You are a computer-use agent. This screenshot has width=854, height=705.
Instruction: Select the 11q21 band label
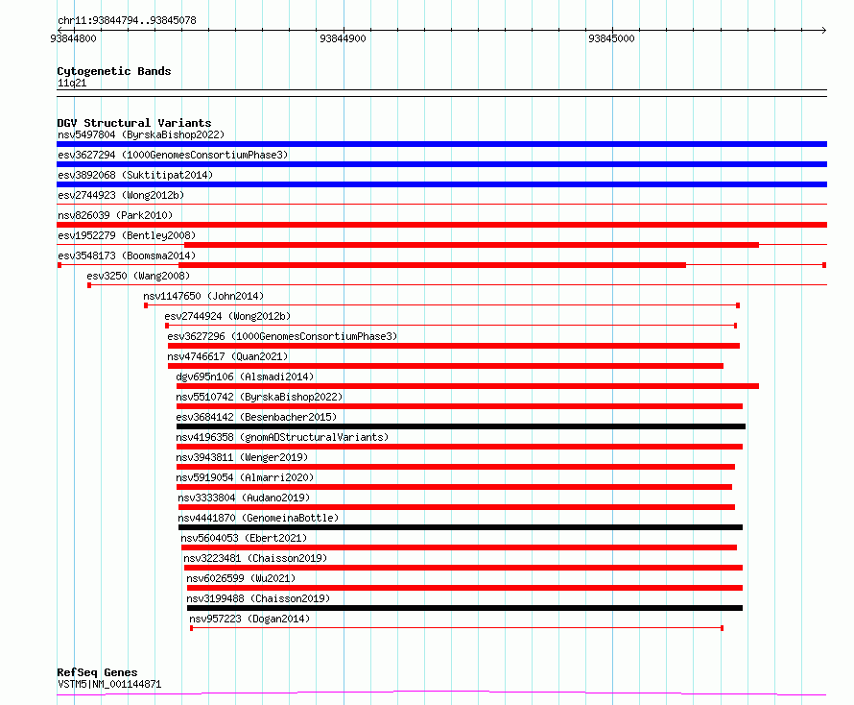click(x=72, y=83)
